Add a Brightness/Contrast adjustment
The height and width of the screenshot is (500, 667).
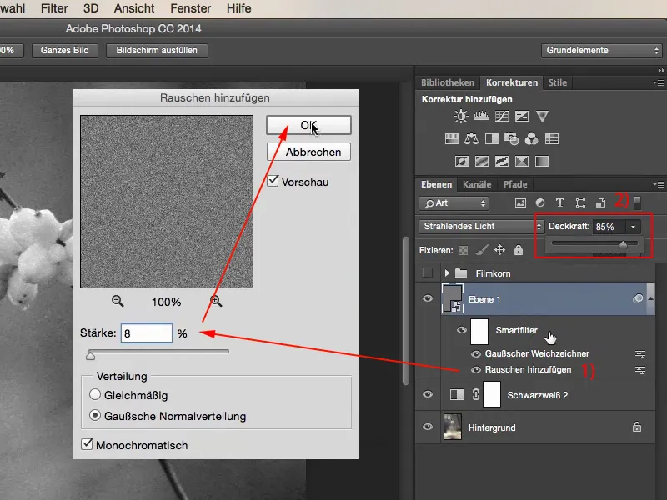461,116
